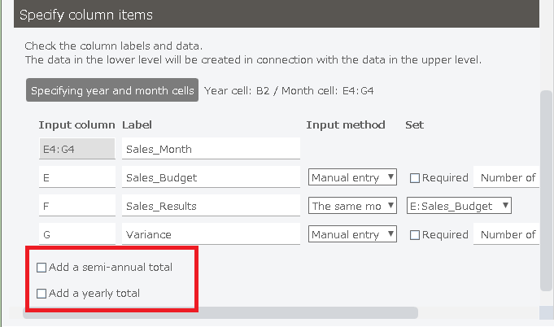Open the 'E:Sales_Budget' set dropdown
The image size is (554, 327).
point(459,207)
